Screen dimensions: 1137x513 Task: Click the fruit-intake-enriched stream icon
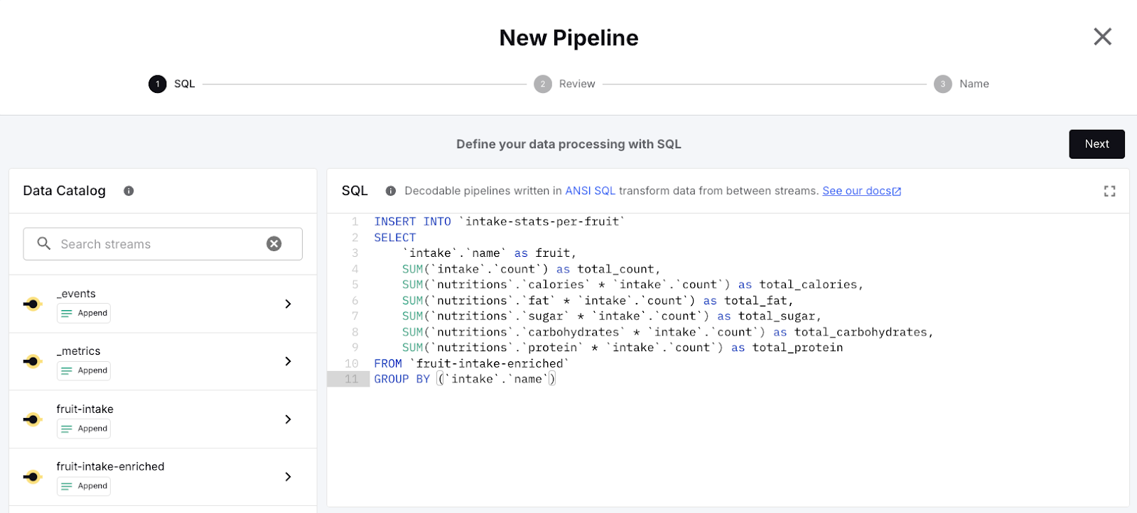click(x=33, y=477)
